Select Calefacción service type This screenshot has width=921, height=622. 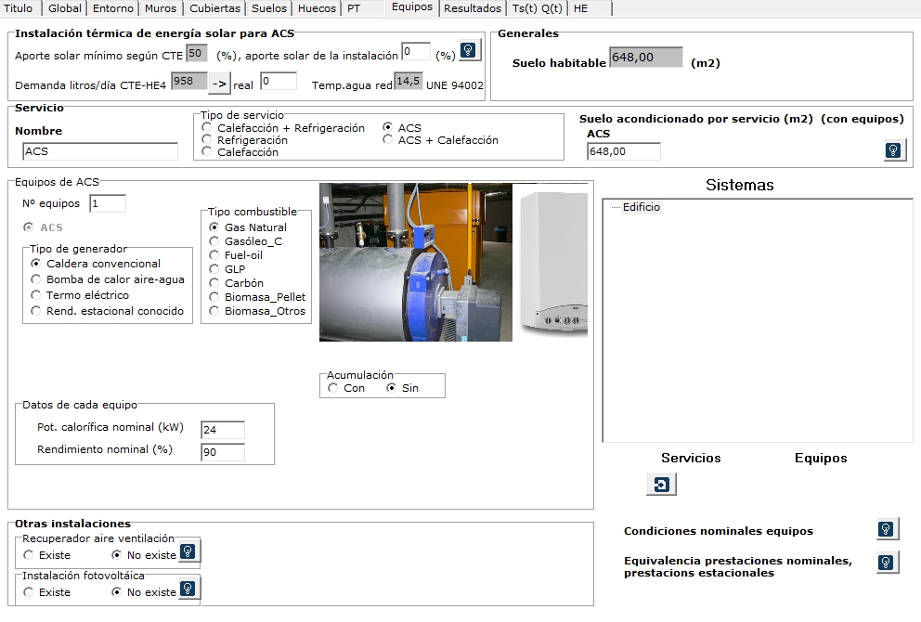click(240, 151)
